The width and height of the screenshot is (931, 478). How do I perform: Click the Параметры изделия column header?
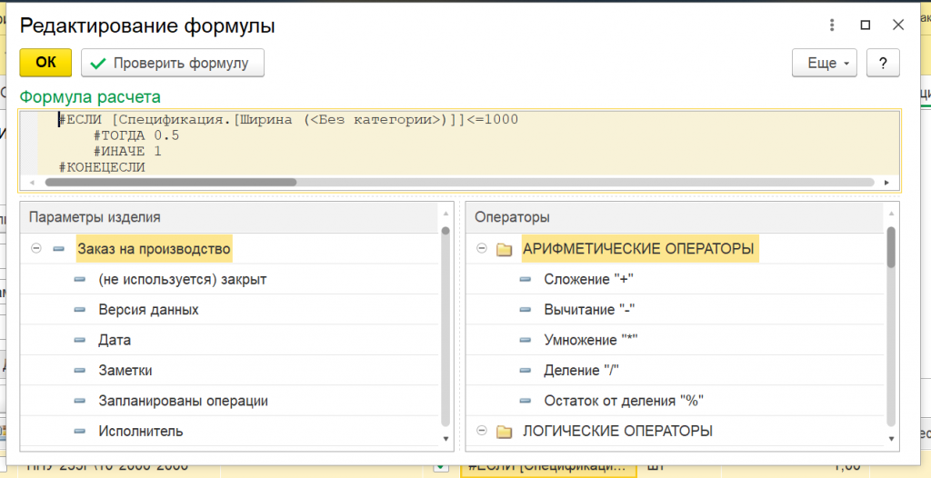tap(229, 217)
